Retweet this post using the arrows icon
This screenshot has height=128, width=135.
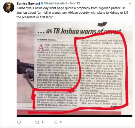coord(37,122)
